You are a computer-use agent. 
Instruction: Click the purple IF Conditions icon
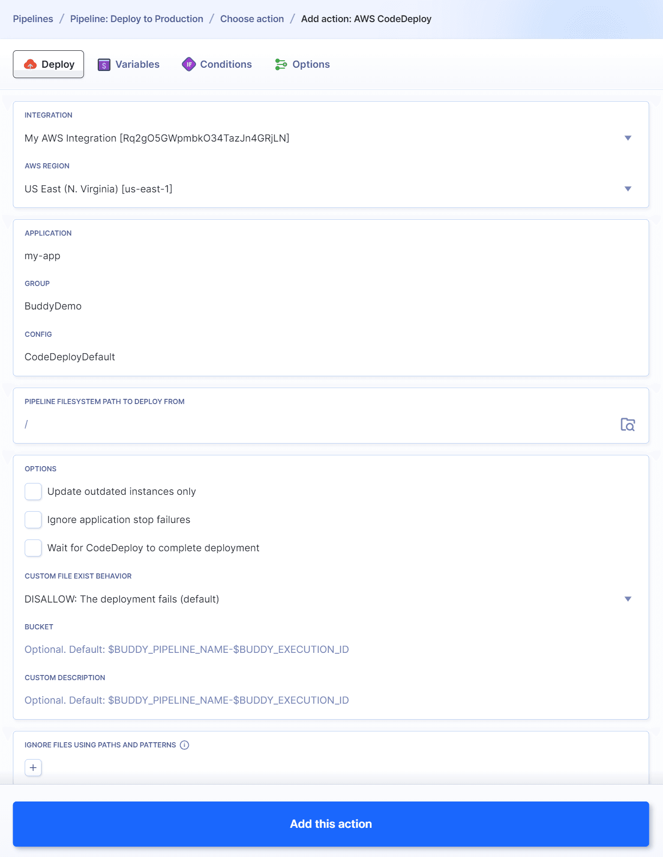(189, 64)
